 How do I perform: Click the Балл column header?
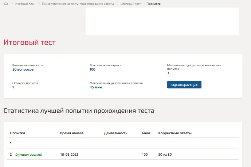point(146,133)
